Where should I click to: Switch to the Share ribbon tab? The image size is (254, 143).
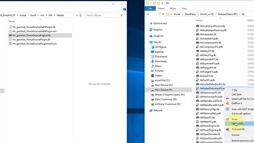(x=173, y=8)
